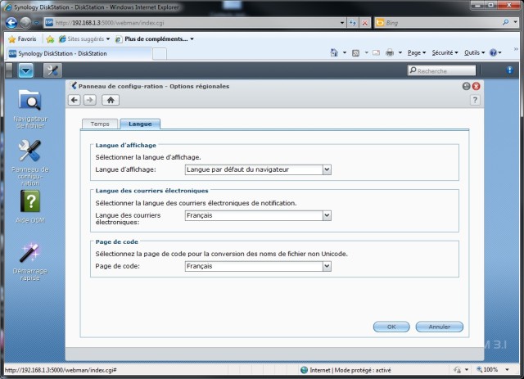Select the Langue tab
The height and width of the screenshot is (379, 524).
140,124
